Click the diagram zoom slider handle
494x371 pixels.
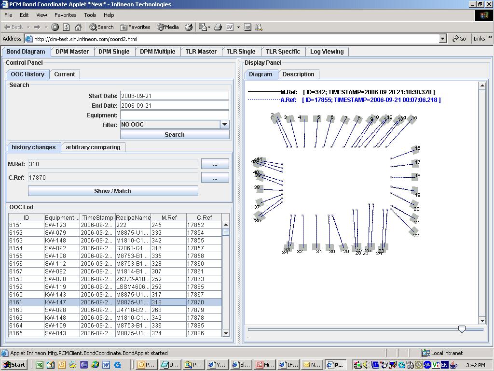point(462,329)
